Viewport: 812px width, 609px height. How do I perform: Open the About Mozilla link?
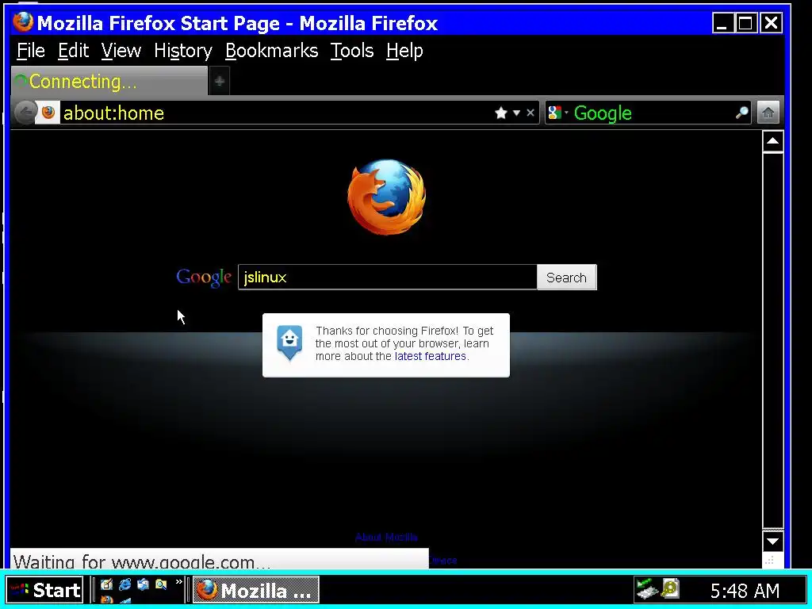[386, 537]
